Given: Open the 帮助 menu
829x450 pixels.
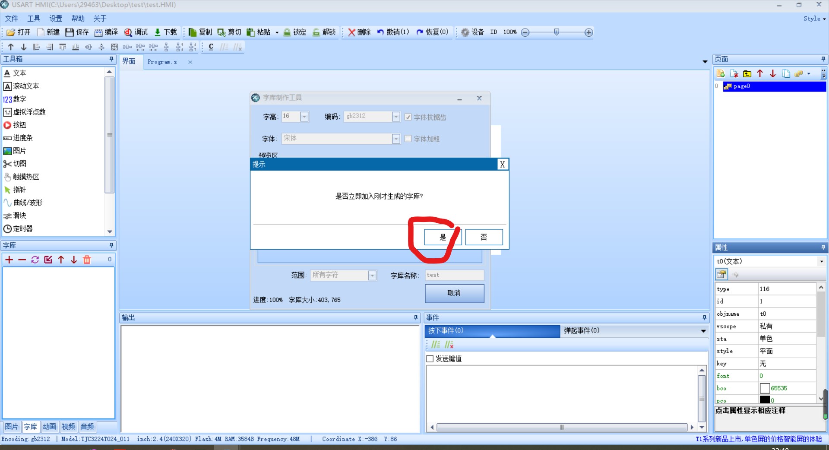Looking at the screenshot, I should click(78, 19).
